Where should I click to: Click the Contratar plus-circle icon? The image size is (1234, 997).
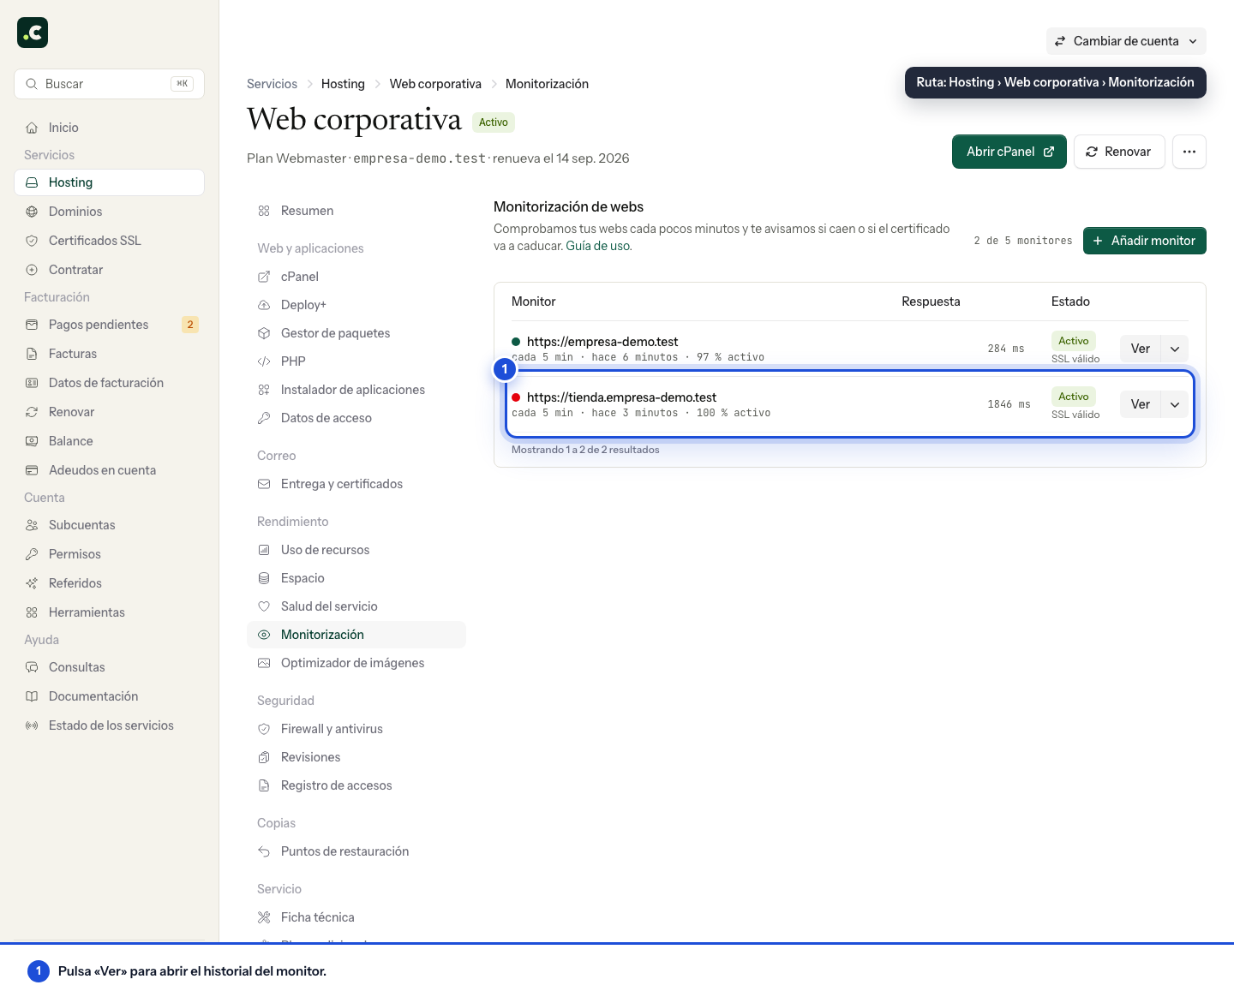tap(32, 270)
